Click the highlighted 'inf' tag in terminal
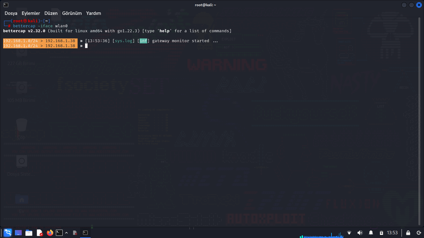 point(143,41)
